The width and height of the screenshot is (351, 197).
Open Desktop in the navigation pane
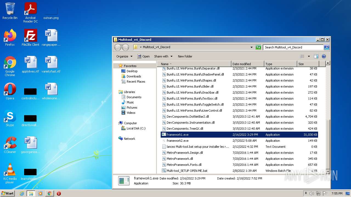[132, 71]
